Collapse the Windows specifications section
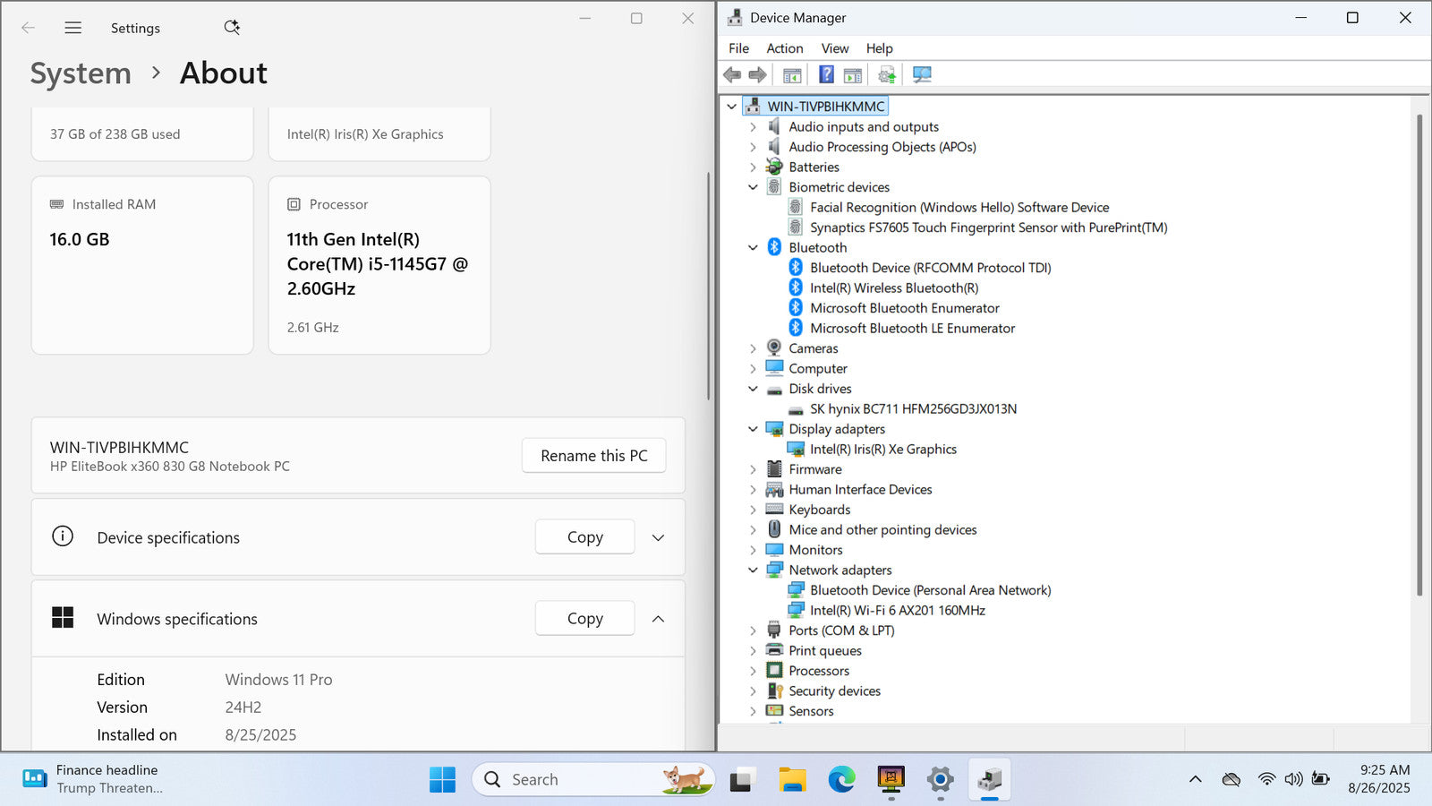 658,619
